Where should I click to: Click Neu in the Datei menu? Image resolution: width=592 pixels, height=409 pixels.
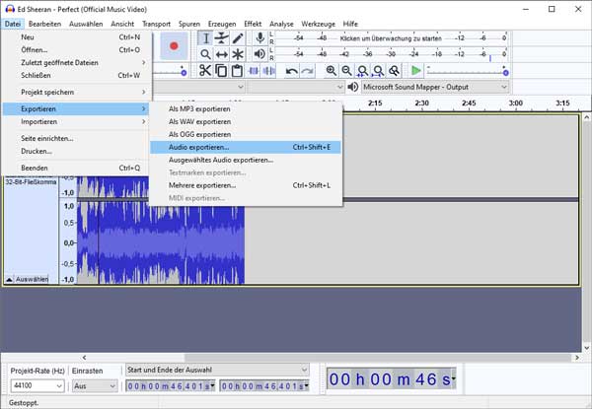tap(77, 36)
